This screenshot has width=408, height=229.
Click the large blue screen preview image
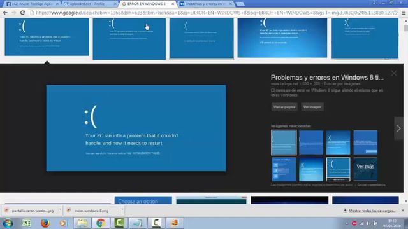coord(136,128)
